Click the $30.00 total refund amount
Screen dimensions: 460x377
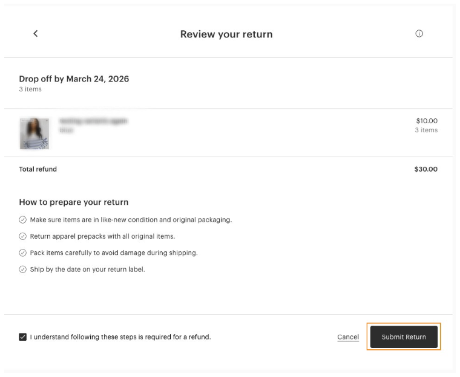click(x=425, y=169)
